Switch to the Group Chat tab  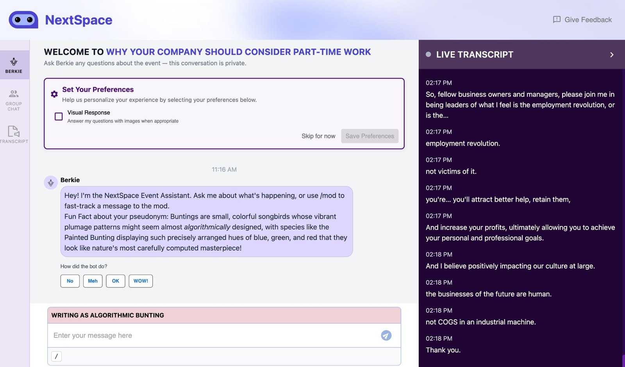(x=14, y=100)
